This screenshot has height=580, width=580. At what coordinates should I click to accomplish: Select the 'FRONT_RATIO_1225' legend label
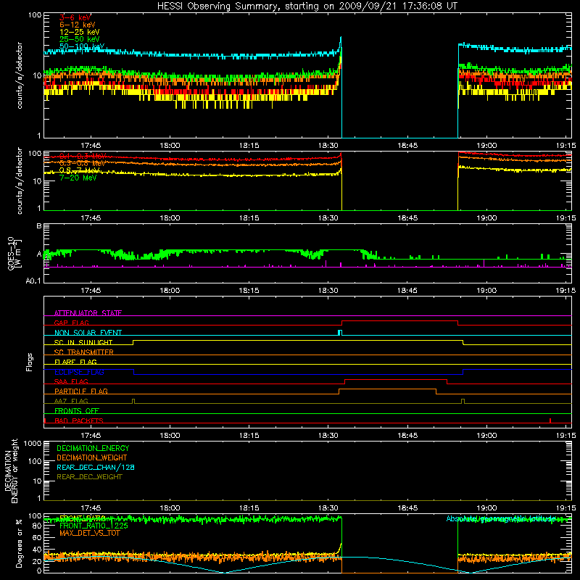(x=94, y=526)
